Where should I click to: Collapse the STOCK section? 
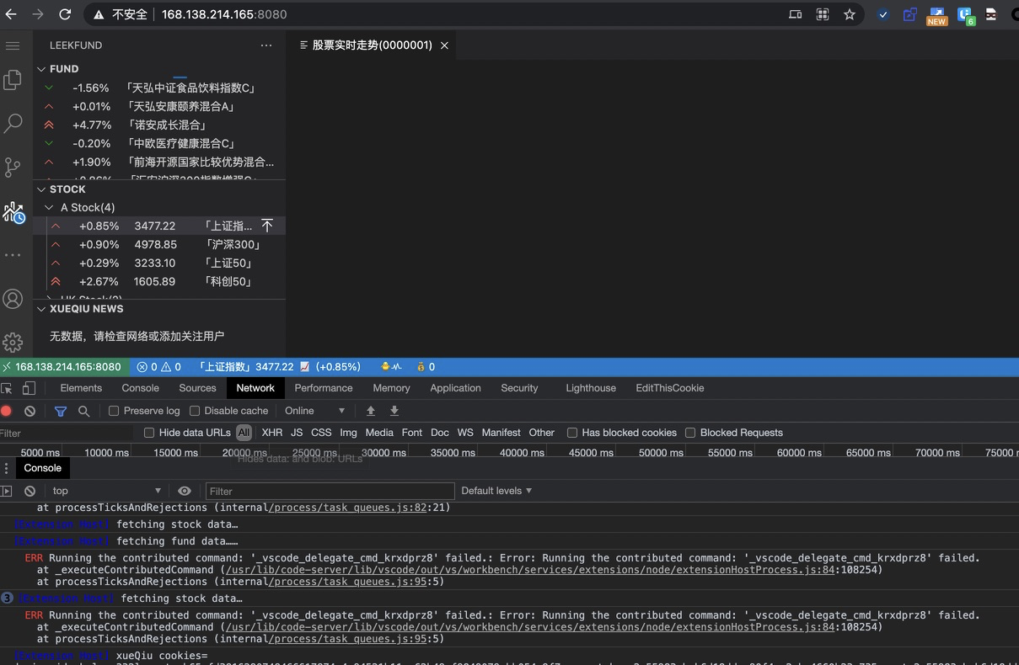(x=41, y=189)
